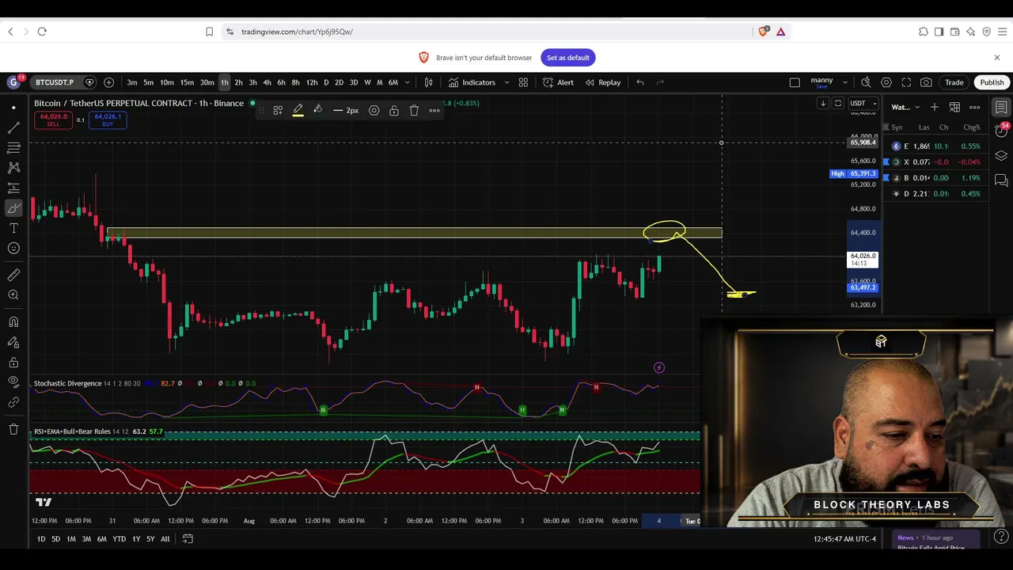
Task: Open the USDT currency dropdown
Action: pos(863,103)
